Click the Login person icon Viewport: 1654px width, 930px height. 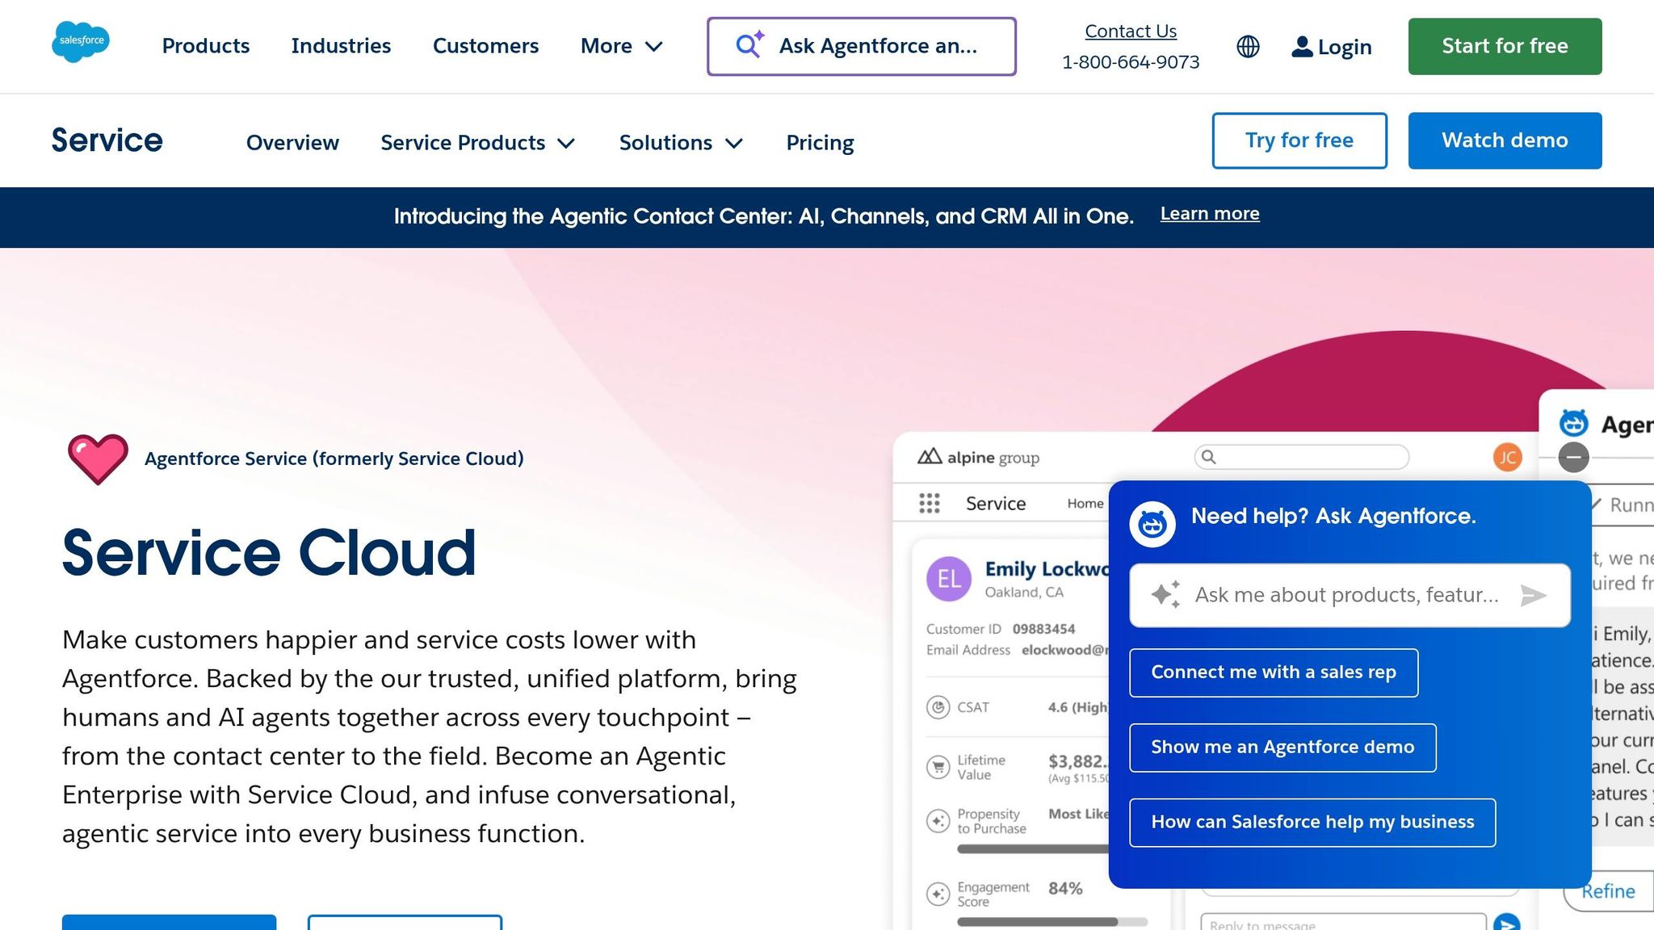[x=1302, y=47]
